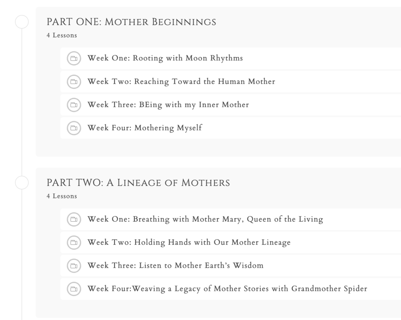Click the icon beside Mothering Myself lesson

[74, 128]
